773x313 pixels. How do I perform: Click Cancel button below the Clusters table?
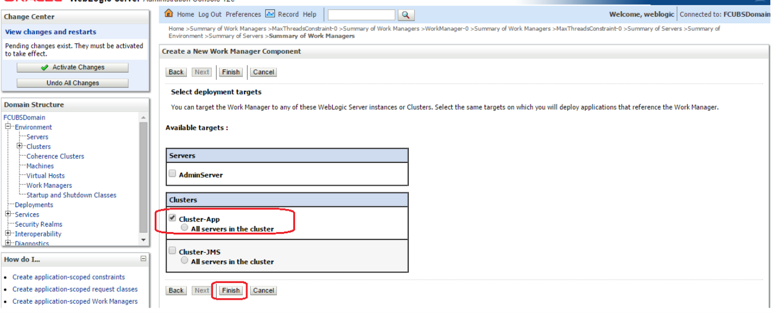263,290
